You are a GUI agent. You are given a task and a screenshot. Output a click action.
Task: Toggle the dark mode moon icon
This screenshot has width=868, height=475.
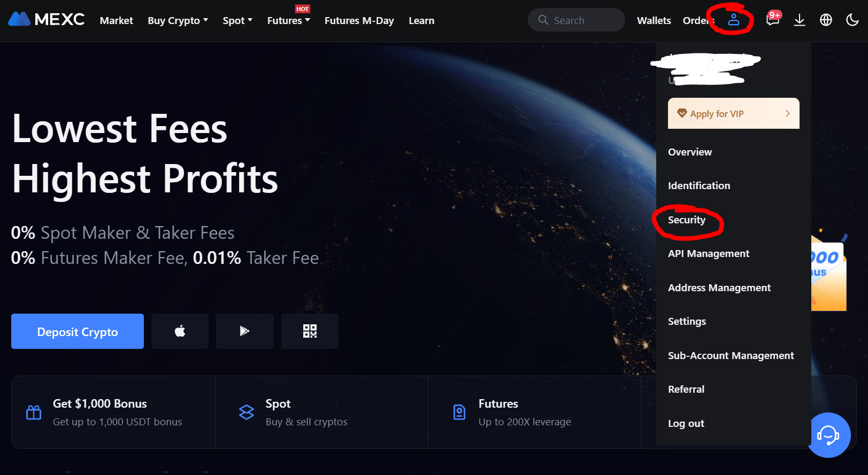click(x=852, y=20)
